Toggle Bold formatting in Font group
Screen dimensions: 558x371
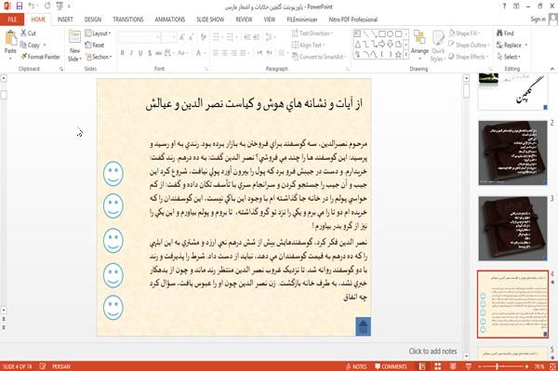[123, 53]
